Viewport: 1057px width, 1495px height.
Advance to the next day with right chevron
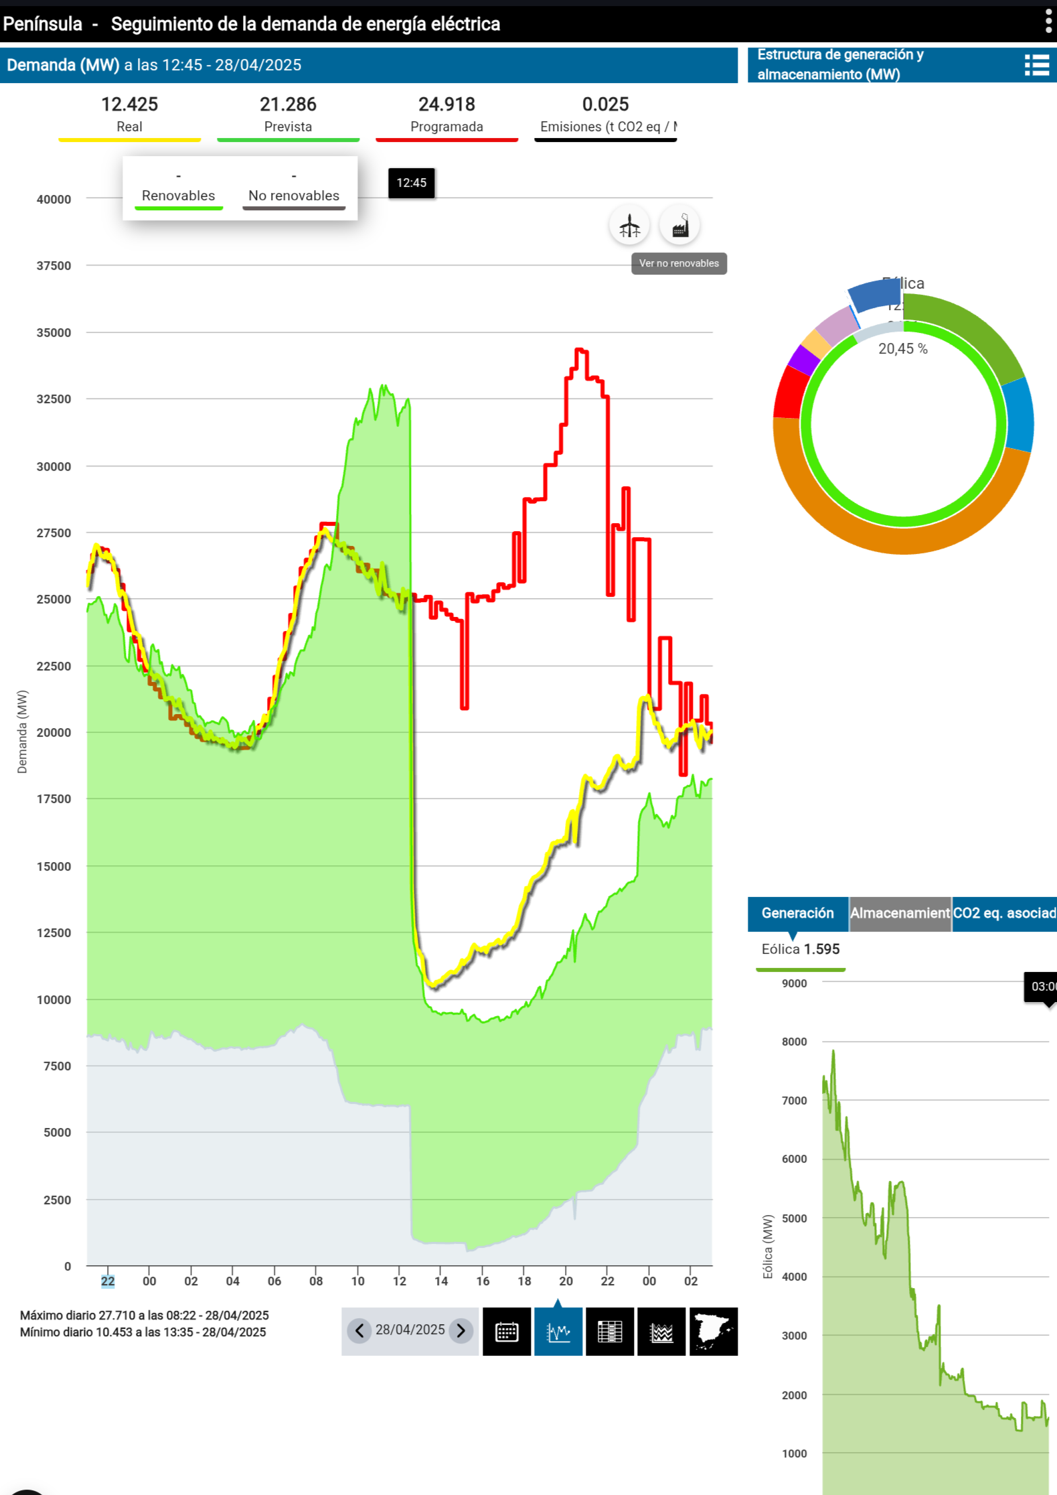(x=461, y=1330)
